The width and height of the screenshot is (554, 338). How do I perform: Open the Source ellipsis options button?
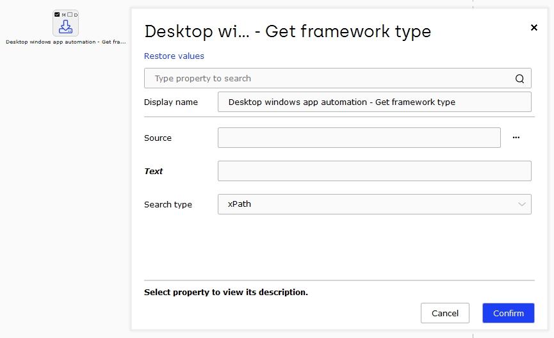pos(516,138)
